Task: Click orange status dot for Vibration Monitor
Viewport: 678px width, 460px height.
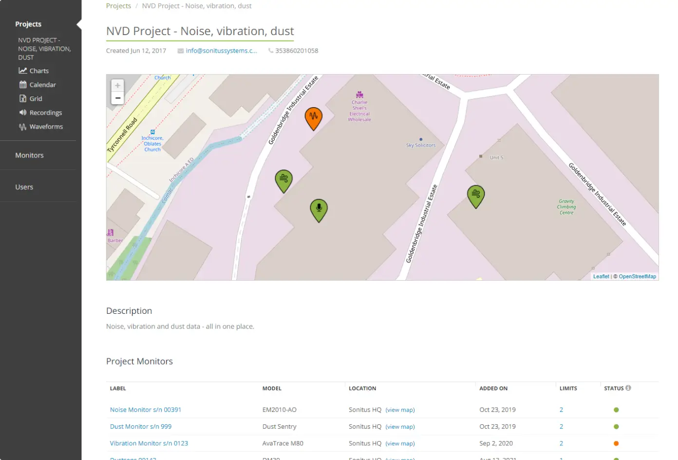Action: click(x=616, y=443)
